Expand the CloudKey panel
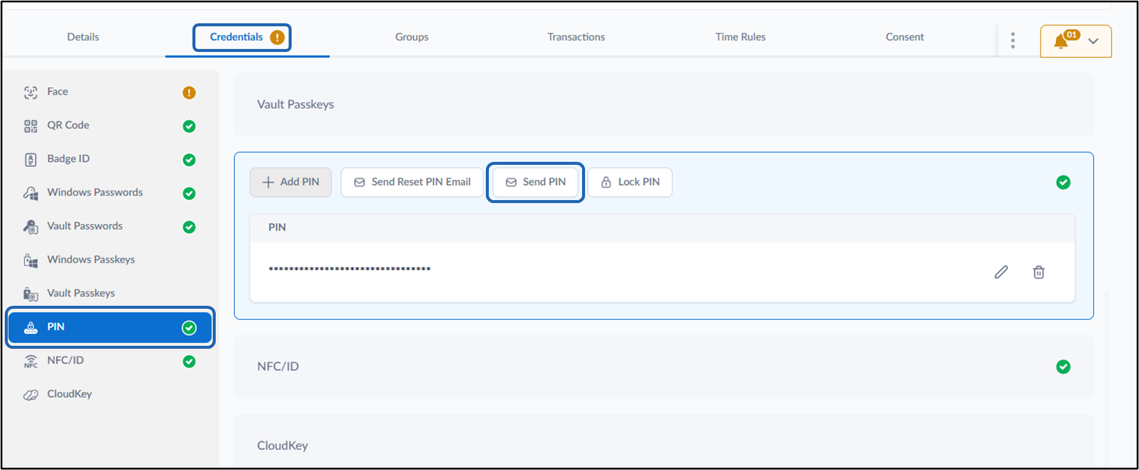This screenshot has width=1139, height=470. pyautogui.click(x=663, y=442)
